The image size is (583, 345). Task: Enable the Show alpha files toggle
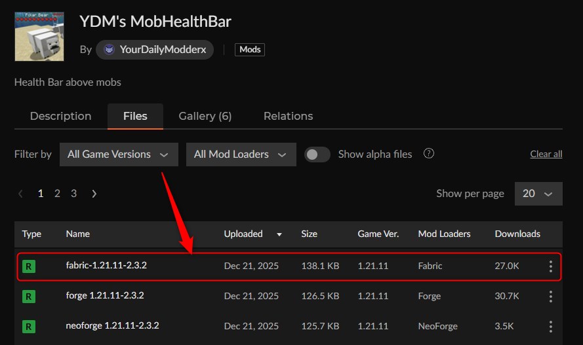[x=317, y=154]
